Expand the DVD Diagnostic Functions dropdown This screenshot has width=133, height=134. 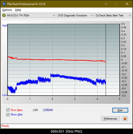click(75, 16)
